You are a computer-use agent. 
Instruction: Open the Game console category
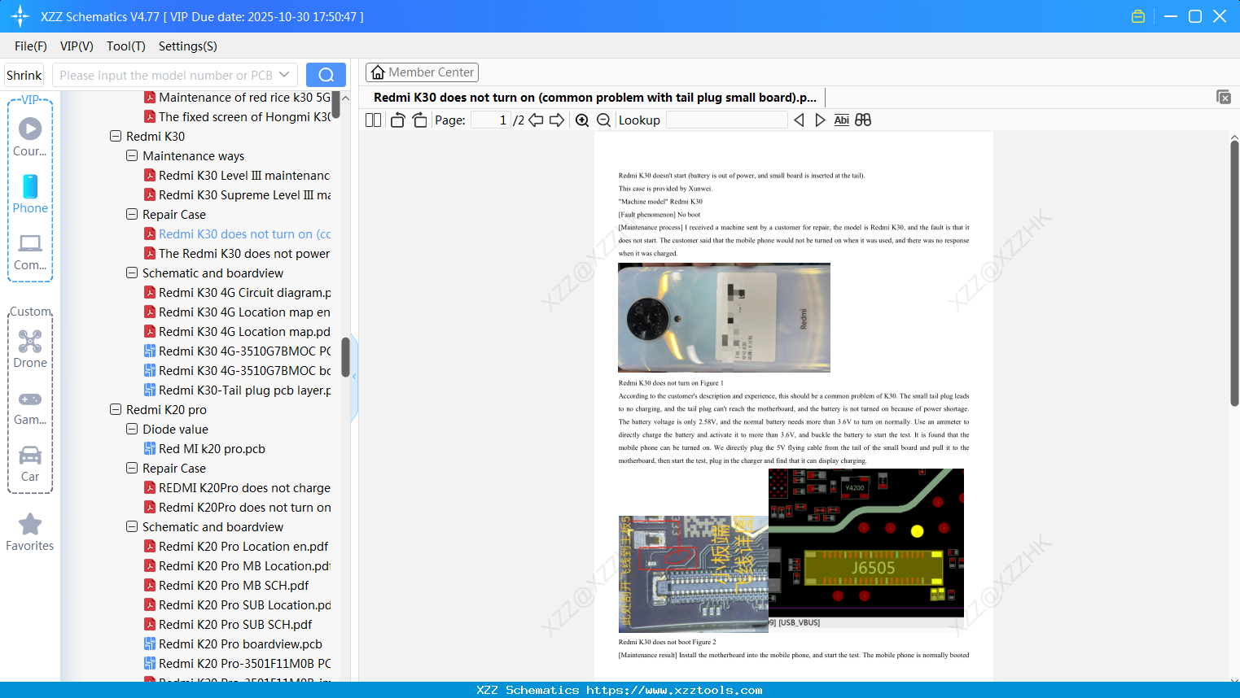30,407
